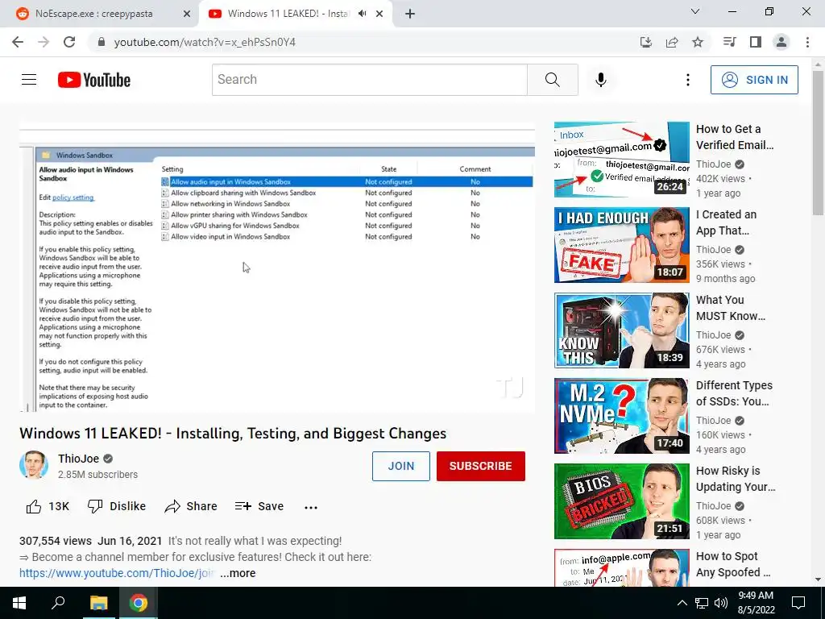Open the M.2 NVMe video thumbnail
825x619 pixels.
[621, 416]
